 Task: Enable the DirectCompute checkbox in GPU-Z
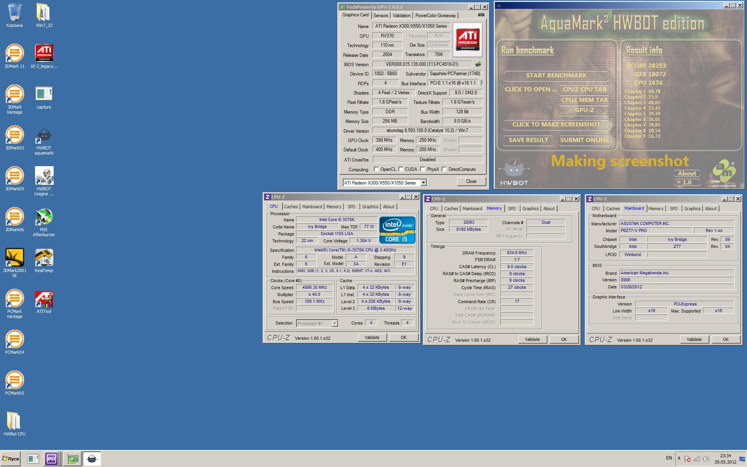click(444, 169)
